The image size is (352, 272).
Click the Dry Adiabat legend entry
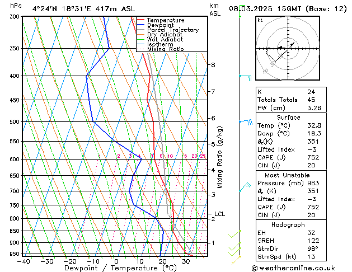165,35
